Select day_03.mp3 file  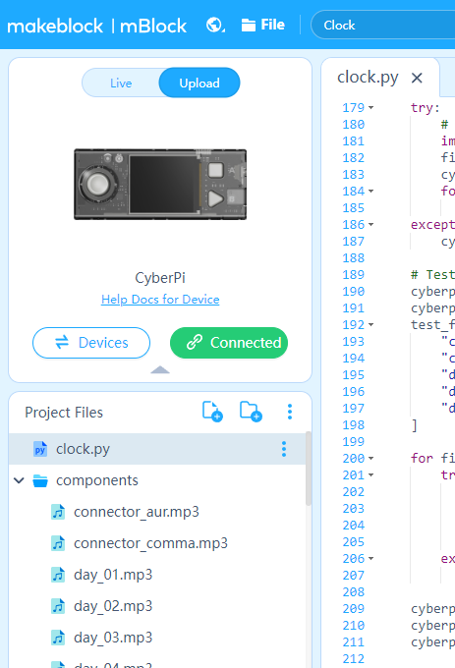tap(157, 638)
